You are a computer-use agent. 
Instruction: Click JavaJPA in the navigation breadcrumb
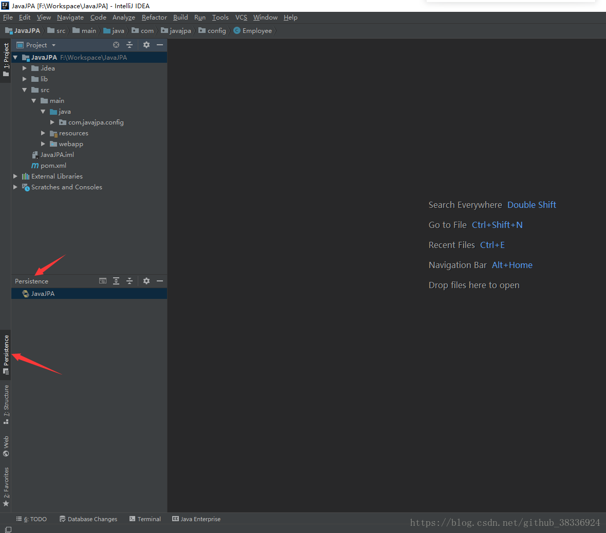(x=23, y=31)
